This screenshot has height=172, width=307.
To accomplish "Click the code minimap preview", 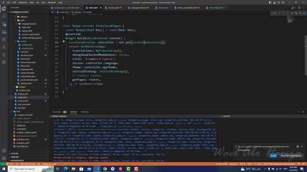I will click(x=292, y=20).
